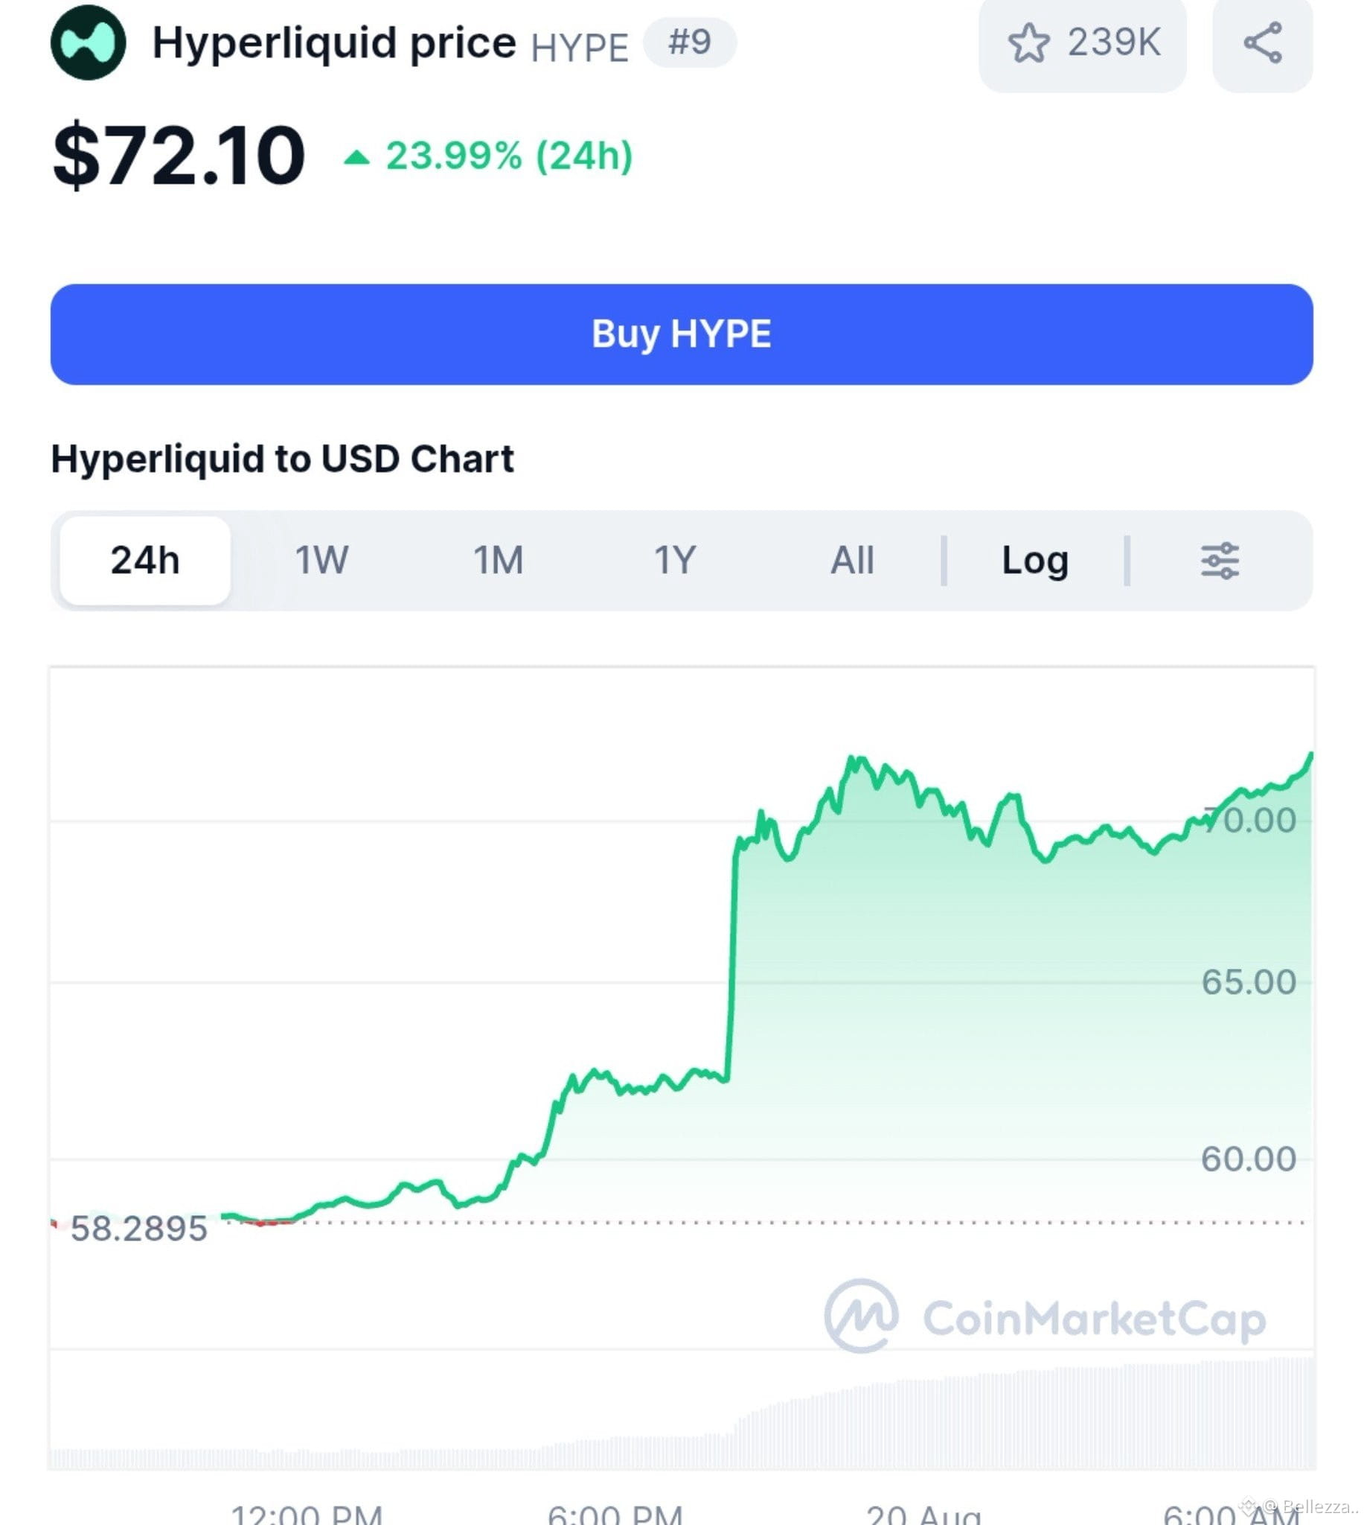Select the 24h chart range
Image resolution: width=1364 pixels, height=1525 pixels.
click(x=144, y=560)
